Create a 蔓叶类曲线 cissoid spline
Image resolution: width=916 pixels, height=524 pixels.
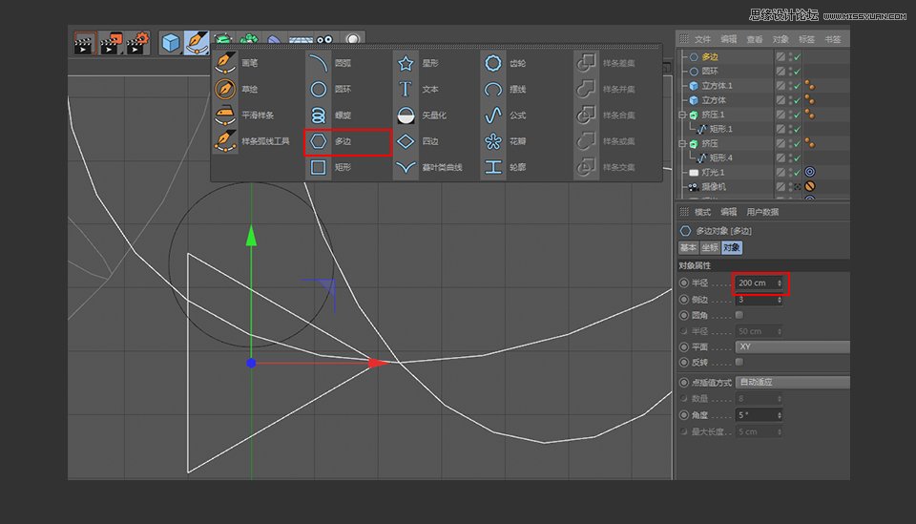428,167
